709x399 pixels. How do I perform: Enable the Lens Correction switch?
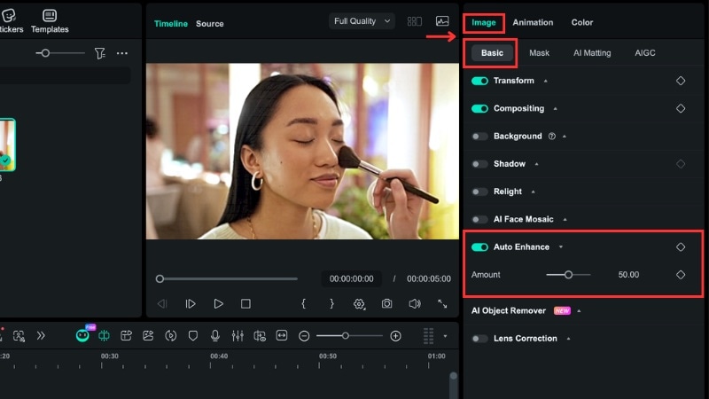point(479,339)
